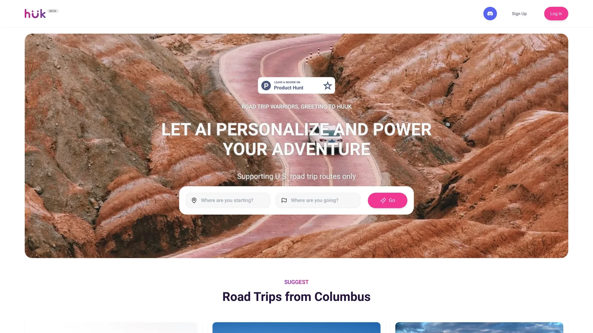
Task: Click the Huuk logo in top left
Action: pos(35,14)
